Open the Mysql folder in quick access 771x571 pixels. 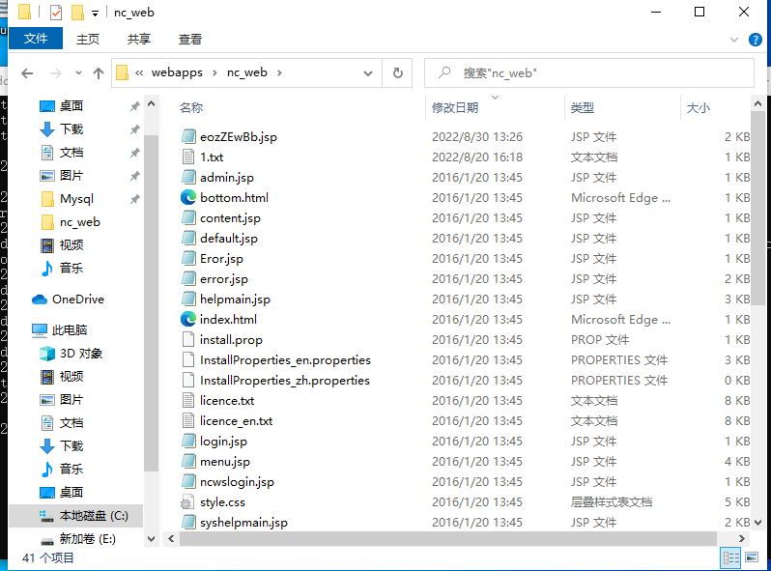pyautogui.click(x=76, y=199)
